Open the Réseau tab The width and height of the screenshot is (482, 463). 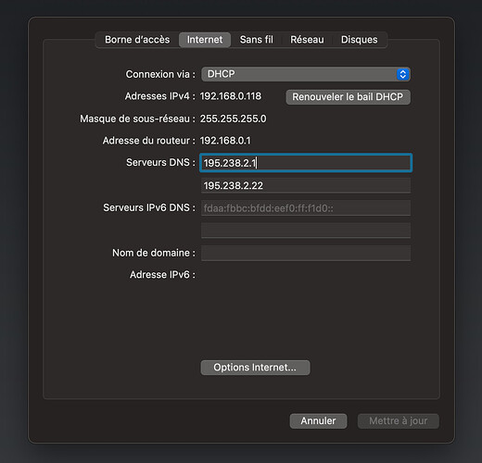click(307, 40)
